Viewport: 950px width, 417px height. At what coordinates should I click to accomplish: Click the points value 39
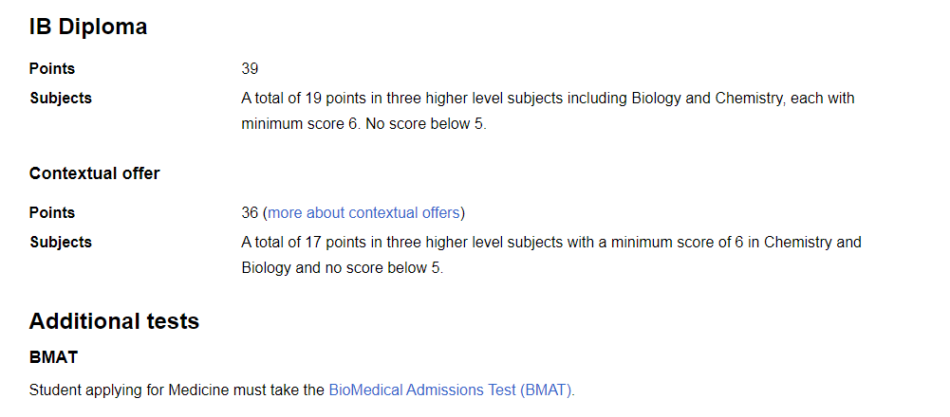250,69
